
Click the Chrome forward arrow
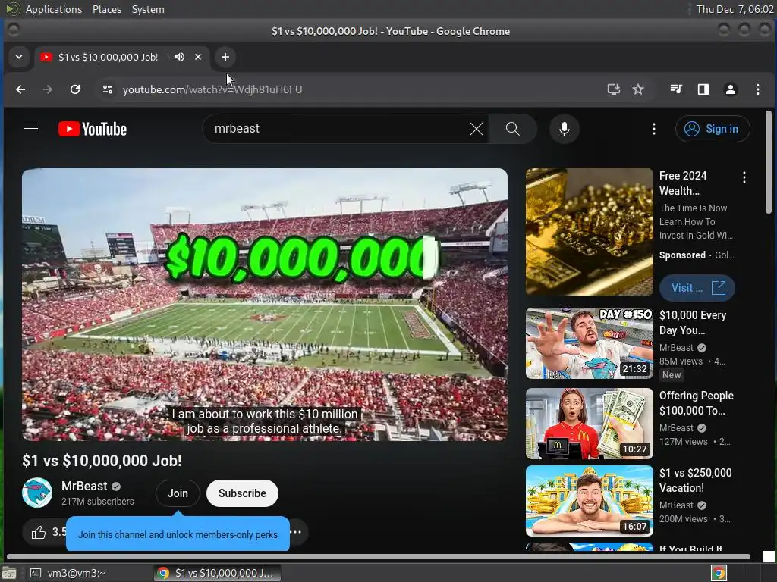[x=48, y=89]
